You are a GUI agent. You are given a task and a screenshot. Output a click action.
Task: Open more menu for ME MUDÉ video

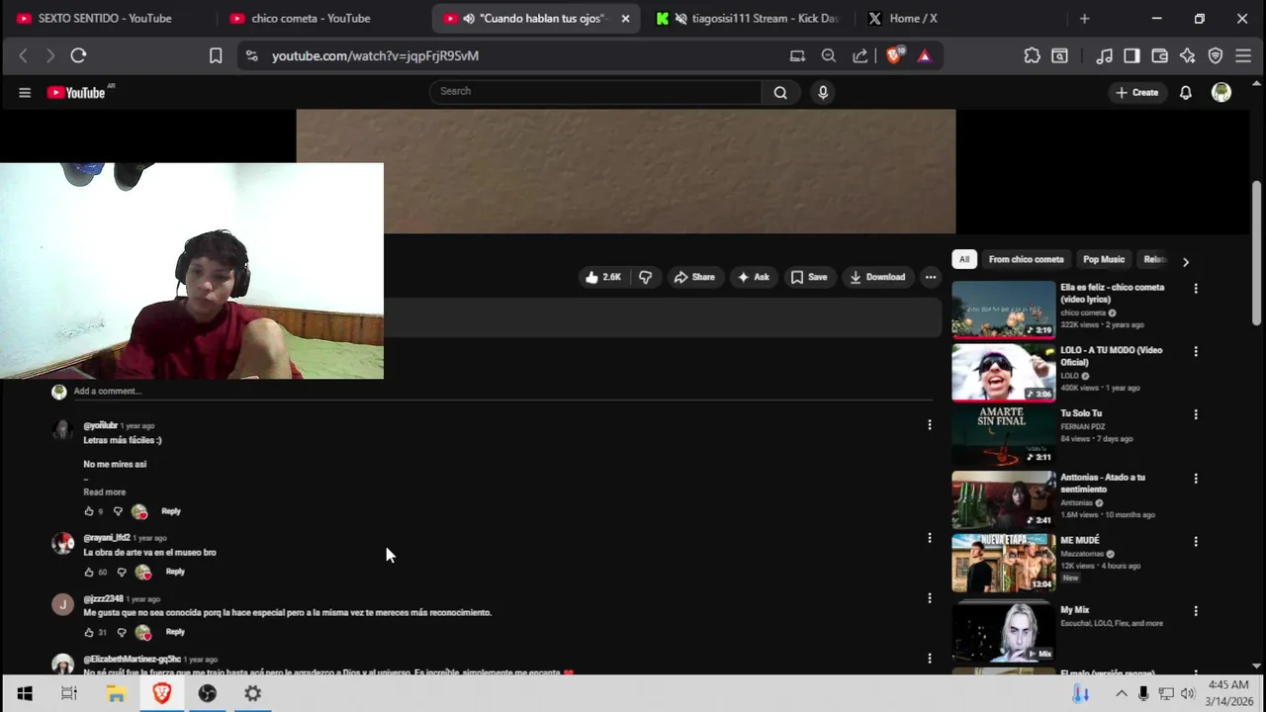(1195, 542)
